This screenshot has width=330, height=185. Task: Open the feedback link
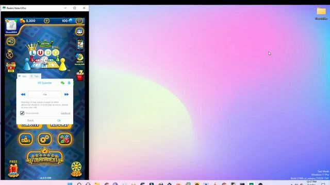click(65, 113)
